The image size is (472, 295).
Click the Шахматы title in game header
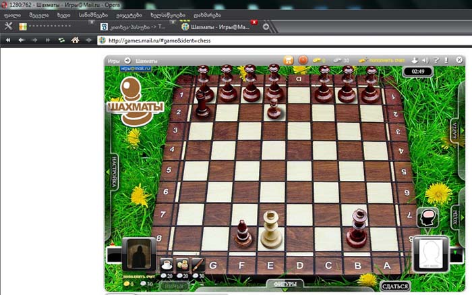(x=146, y=61)
